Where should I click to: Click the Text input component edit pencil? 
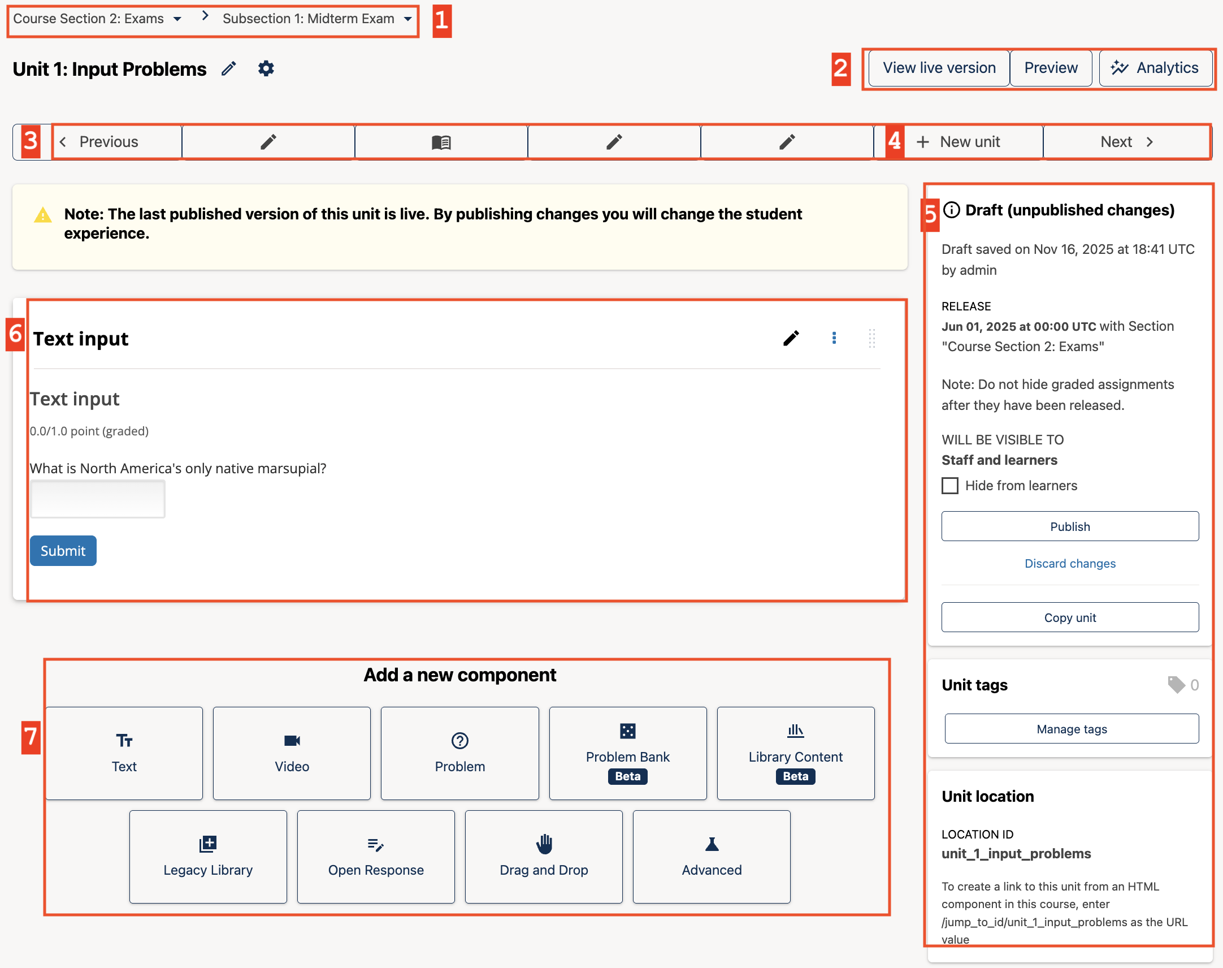(791, 338)
